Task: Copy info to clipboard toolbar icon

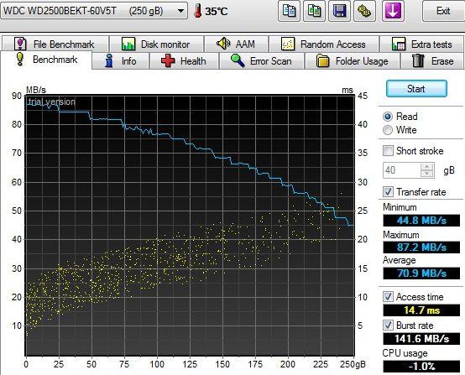Action: (289, 11)
